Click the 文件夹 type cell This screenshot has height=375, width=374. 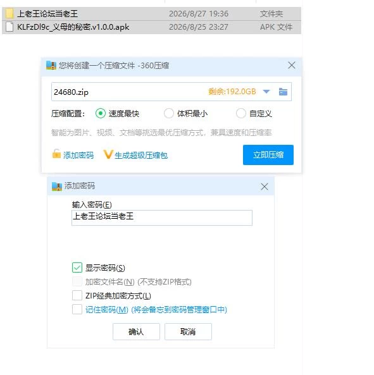coord(271,14)
